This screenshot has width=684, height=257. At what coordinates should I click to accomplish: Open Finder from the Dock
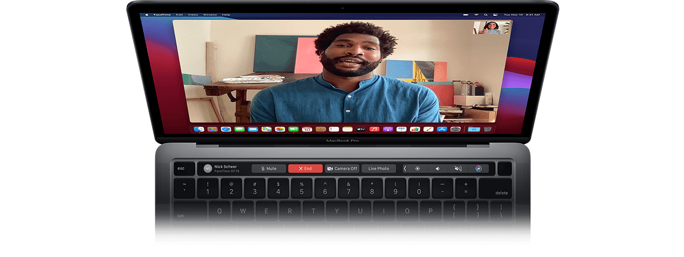point(199,129)
